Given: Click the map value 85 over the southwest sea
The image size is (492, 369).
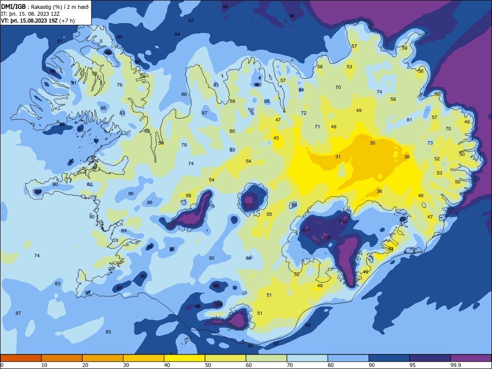Looking at the screenshot, I should click(108, 332).
